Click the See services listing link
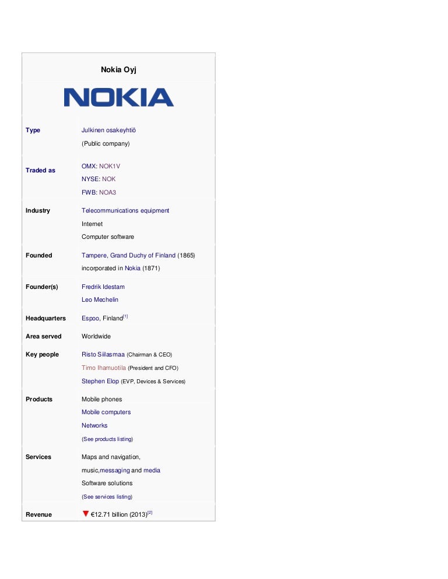The height and width of the screenshot is (579, 448). tap(107, 497)
